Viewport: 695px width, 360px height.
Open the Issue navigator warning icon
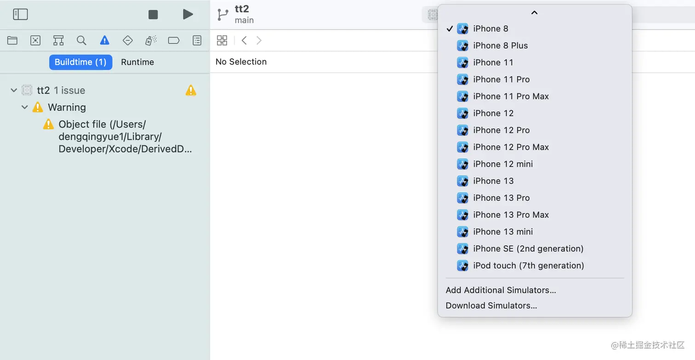(104, 40)
